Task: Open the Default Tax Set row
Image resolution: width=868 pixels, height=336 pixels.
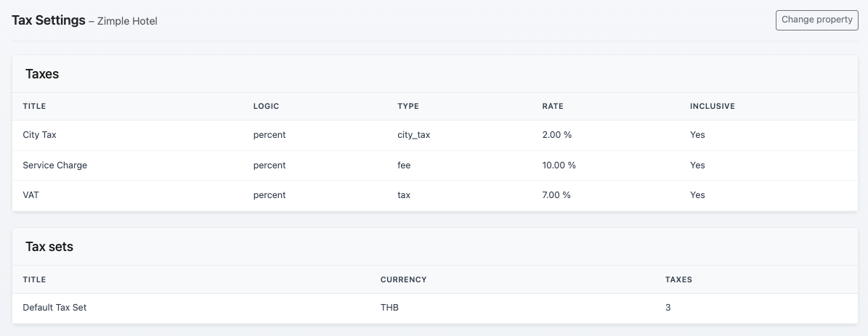Action: tap(54, 308)
